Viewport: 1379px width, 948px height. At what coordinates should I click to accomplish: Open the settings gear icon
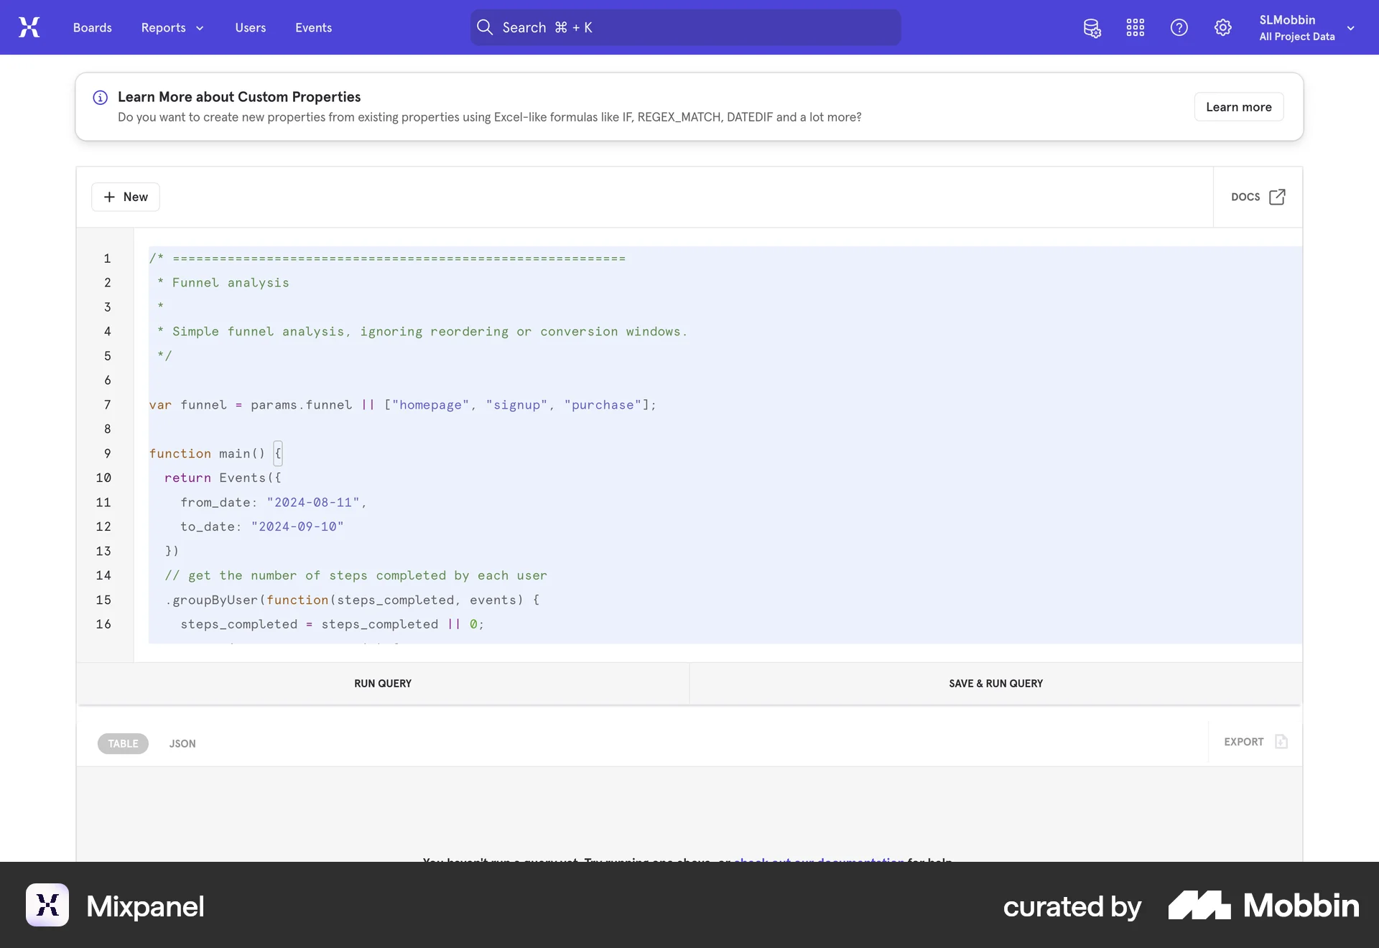point(1222,27)
